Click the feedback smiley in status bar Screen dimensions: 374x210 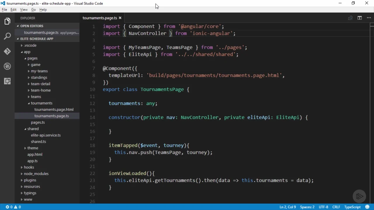(x=367, y=207)
